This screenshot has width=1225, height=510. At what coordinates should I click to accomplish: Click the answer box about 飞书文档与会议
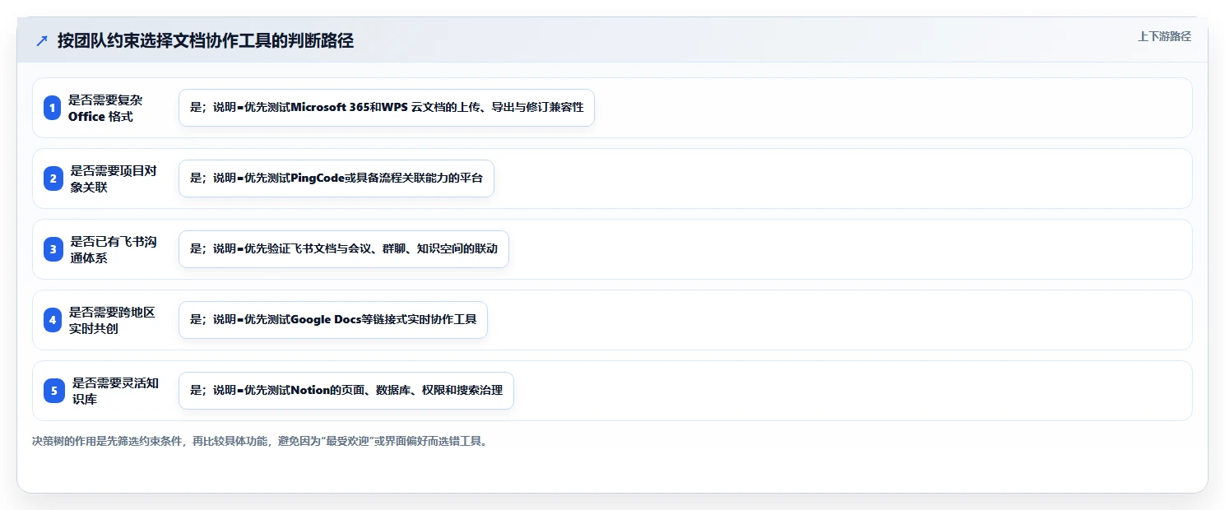[x=344, y=249]
